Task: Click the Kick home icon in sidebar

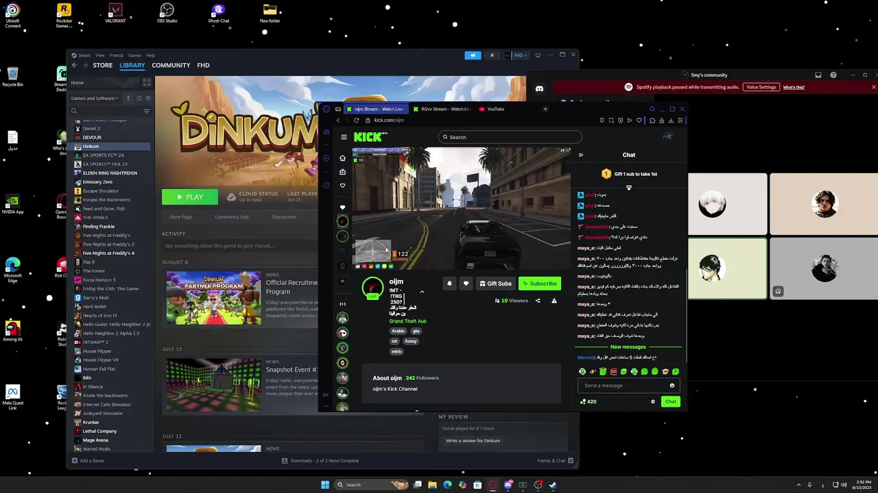Action: click(342, 158)
